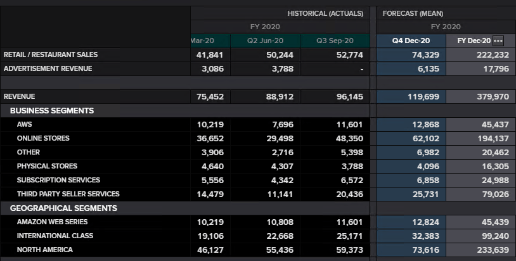
Task: Select the Advertisement Revenue row label
Action: click(x=48, y=68)
